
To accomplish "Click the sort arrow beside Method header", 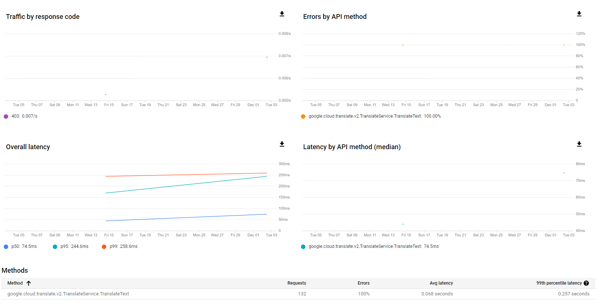I will coord(29,283).
